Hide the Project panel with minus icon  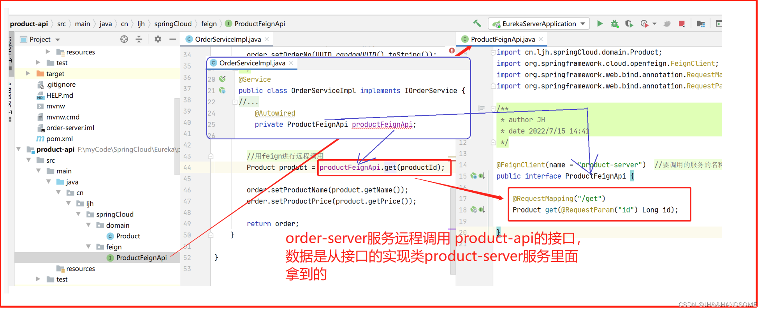point(172,39)
